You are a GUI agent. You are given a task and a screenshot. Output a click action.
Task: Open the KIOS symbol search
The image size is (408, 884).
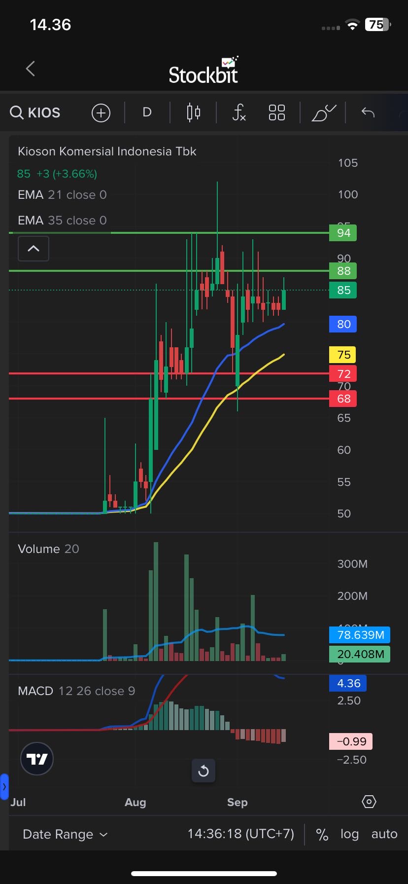[35, 113]
